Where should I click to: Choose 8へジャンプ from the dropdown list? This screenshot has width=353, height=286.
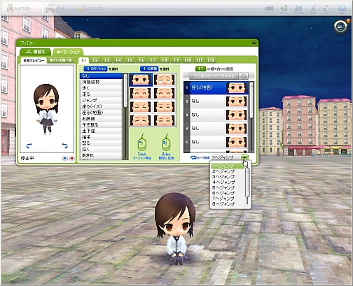point(223,204)
